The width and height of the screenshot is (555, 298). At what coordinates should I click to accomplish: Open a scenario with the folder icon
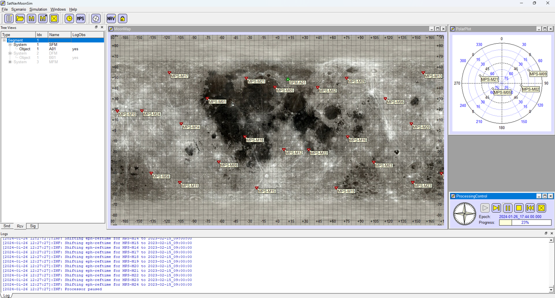tap(20, 18)
